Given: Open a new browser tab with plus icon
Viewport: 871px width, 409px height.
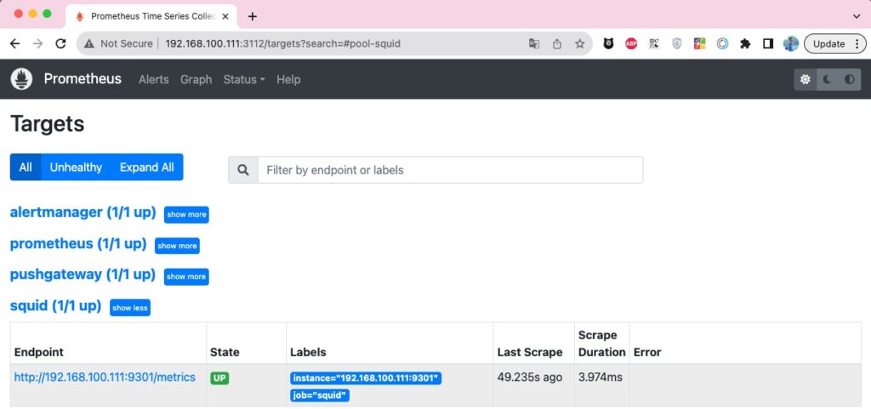Looking at the screenshot, I should [x=252, y=16].
